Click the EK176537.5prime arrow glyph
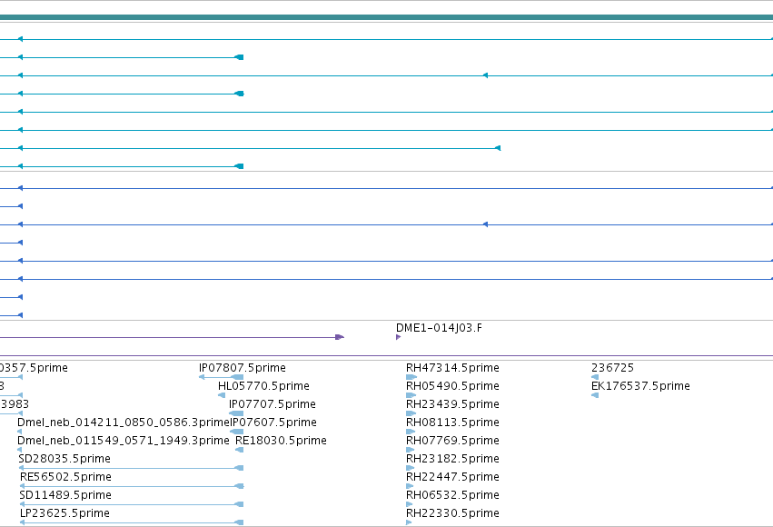 coord(595,395)
